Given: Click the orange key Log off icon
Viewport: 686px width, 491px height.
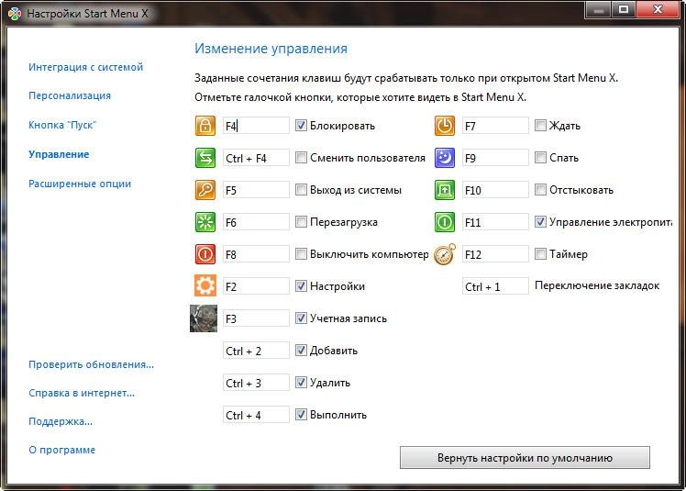Looking at the screenshot, I should (205, 190).
